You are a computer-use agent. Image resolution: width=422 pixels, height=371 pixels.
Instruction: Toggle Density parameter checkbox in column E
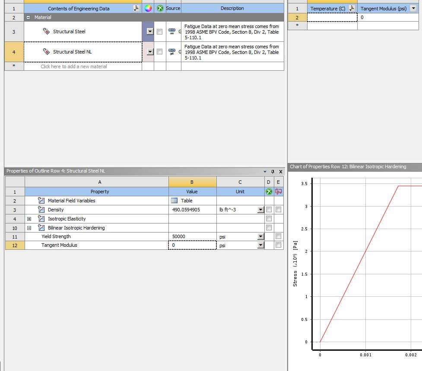click(x=278, y=209)
